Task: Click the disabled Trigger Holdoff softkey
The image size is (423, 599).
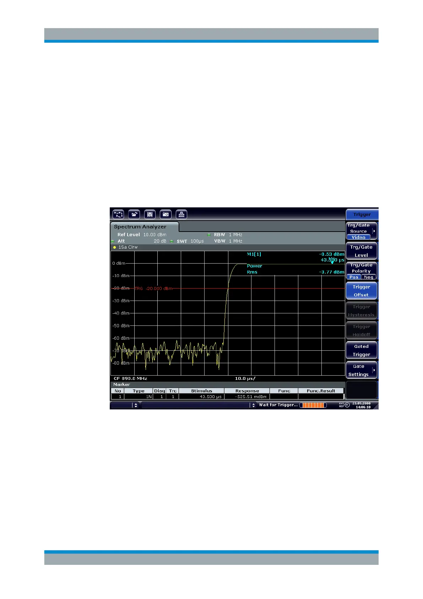Action: point(362,330)
